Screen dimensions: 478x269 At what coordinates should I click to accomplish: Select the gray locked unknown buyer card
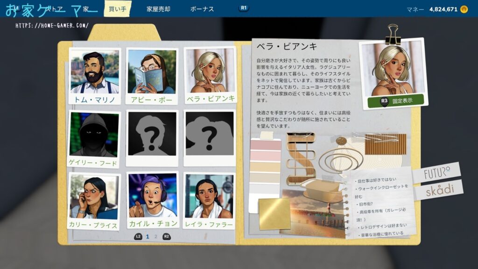pos(210,138)
